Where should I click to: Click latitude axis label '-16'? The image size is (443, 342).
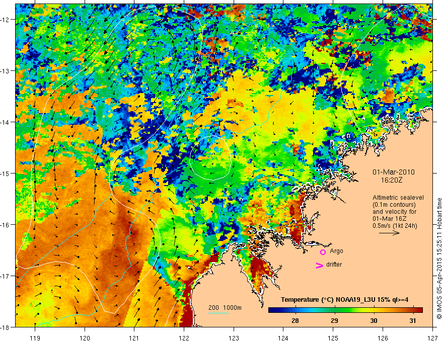pyautogui.click(x=6, y=225)
